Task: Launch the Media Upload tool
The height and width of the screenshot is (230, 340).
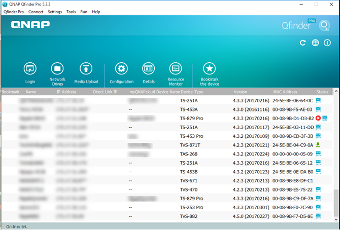Action: (86, 69)
